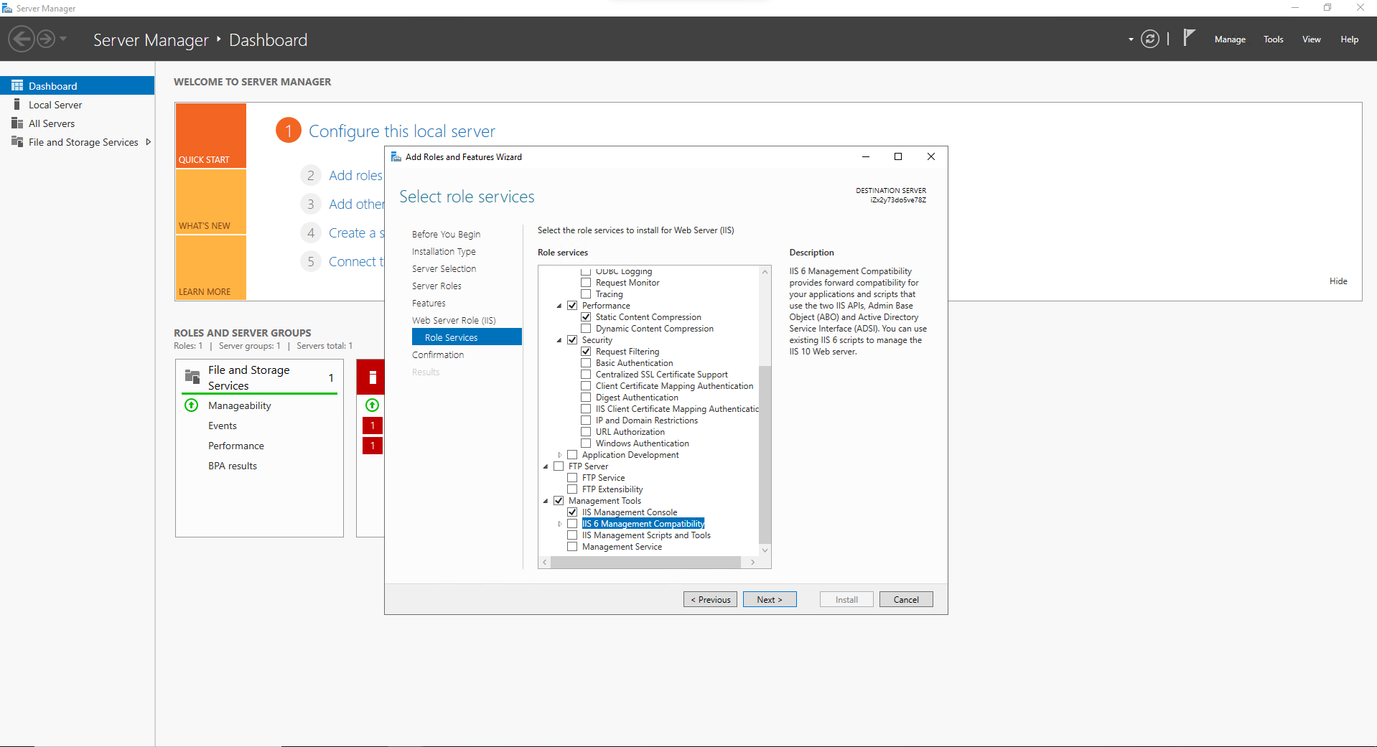Uncheck IIS Management Console checkbox

572,512
